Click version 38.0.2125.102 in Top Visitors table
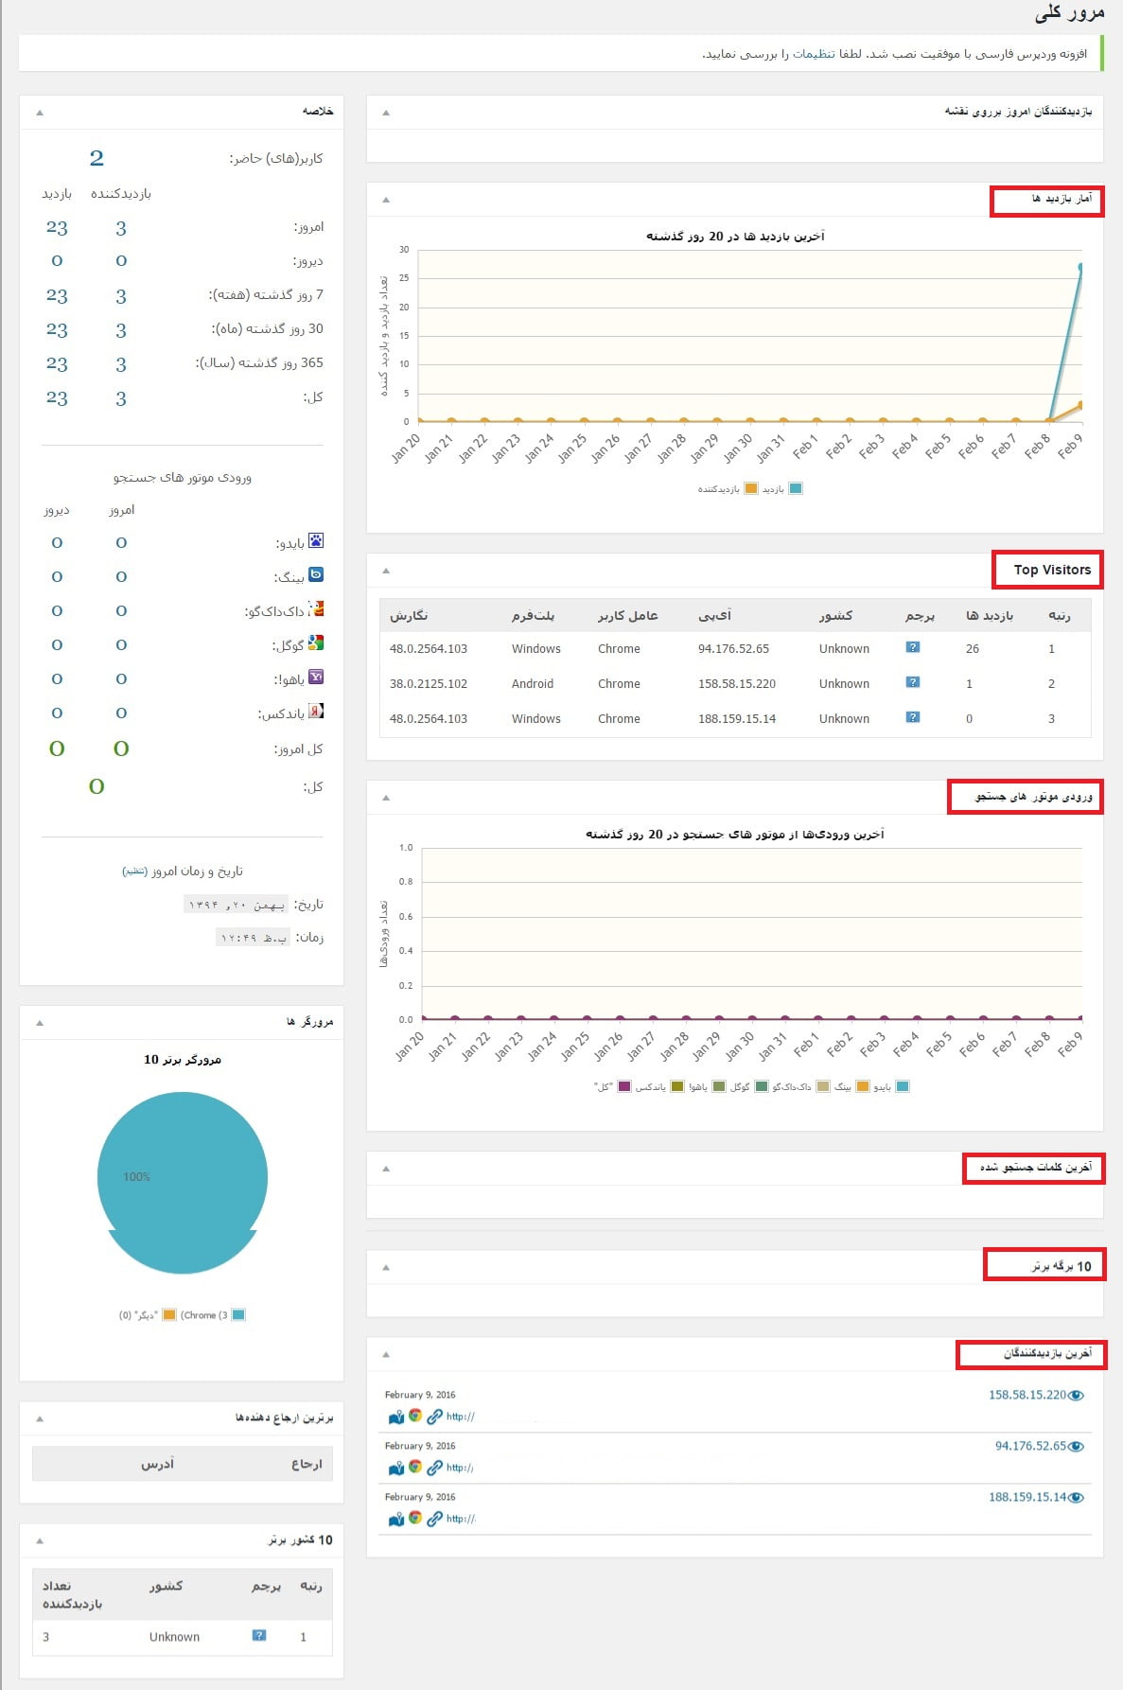1123x1690 pixels. (x=429, y=683)
